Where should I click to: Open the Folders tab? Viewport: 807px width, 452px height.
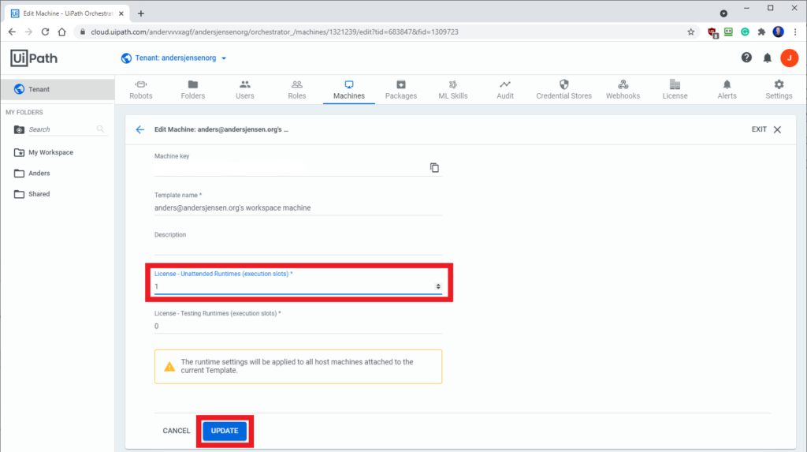193,90
